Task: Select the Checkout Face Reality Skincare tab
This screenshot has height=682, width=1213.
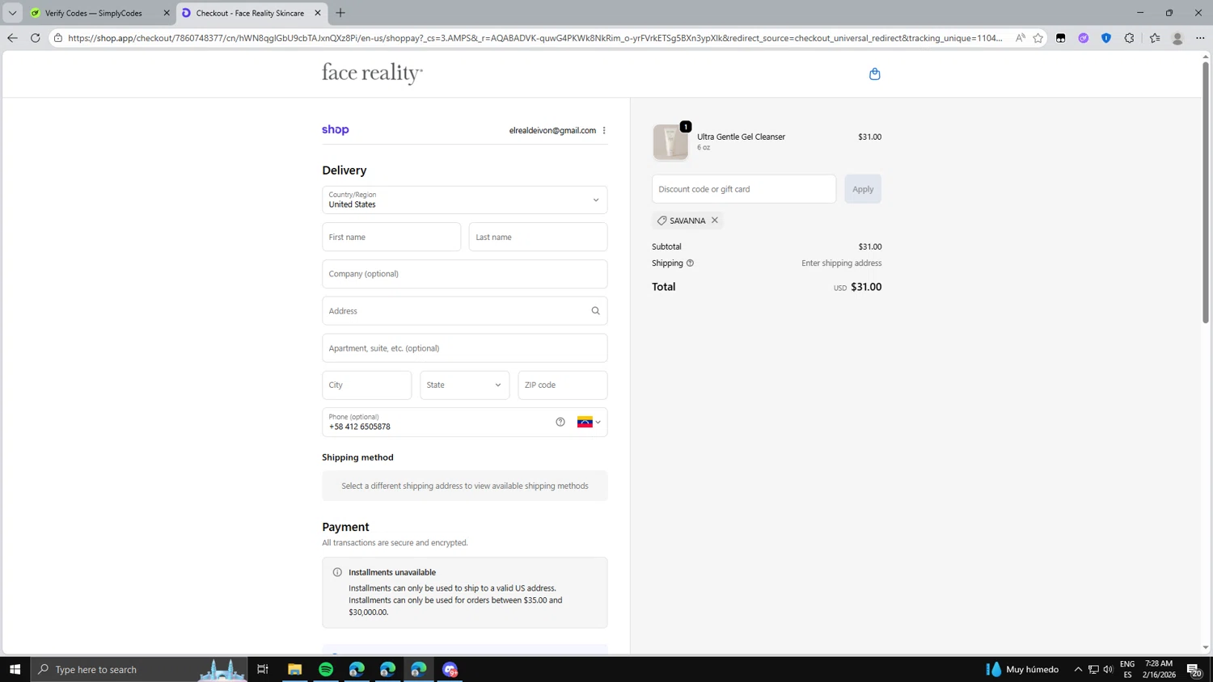Action: pos(249,13)
